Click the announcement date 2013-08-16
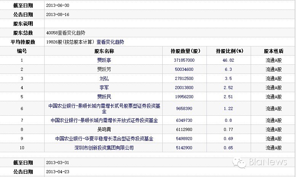 tap(58, 14)
